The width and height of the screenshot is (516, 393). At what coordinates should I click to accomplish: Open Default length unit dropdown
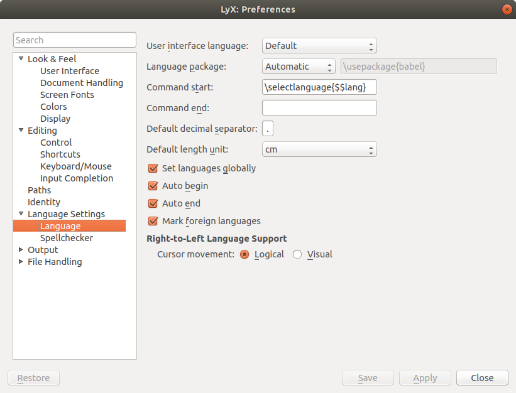[319, 149]
